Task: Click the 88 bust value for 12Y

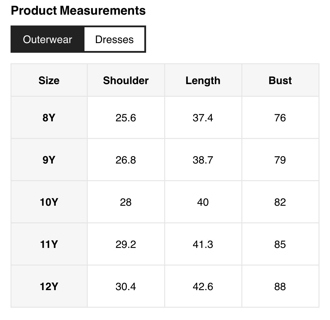Action: click(x=280, y=287)
